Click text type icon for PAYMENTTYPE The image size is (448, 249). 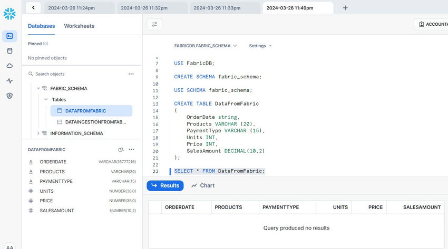(31, 181)
